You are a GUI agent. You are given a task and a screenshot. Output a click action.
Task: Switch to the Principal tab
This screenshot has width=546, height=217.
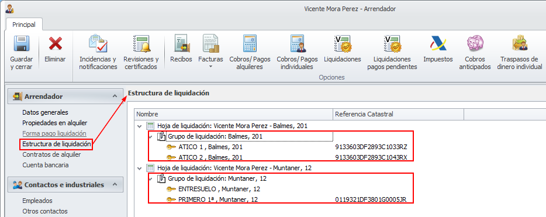coord(24,25)
